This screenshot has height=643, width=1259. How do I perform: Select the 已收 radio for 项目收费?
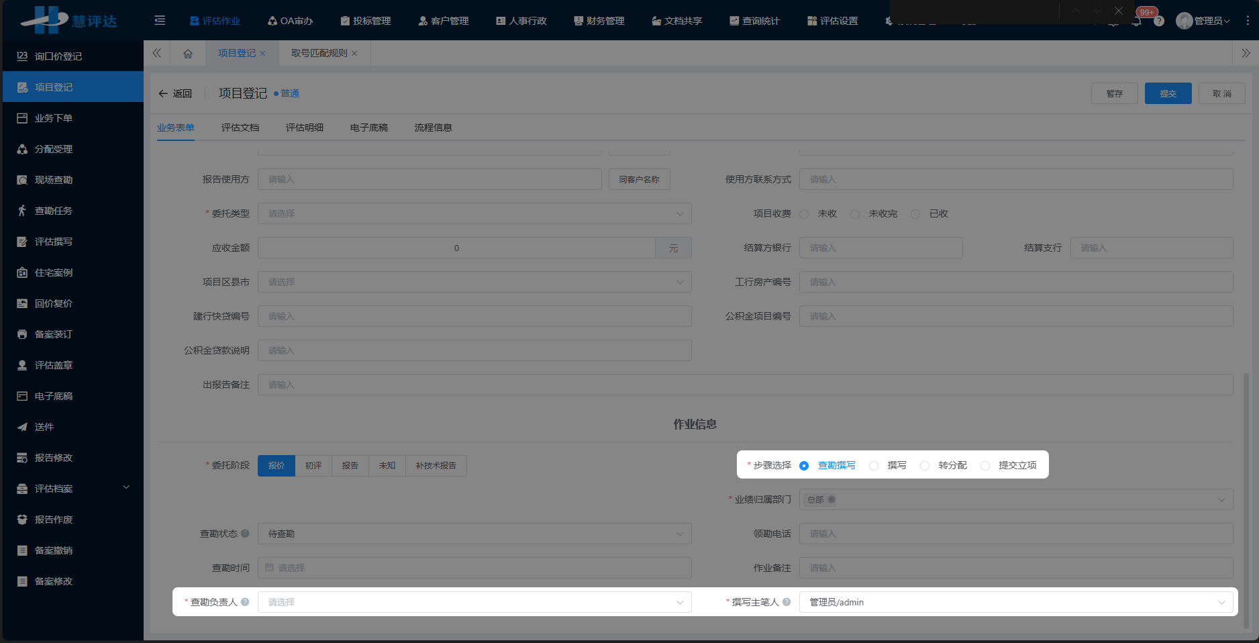915,213
